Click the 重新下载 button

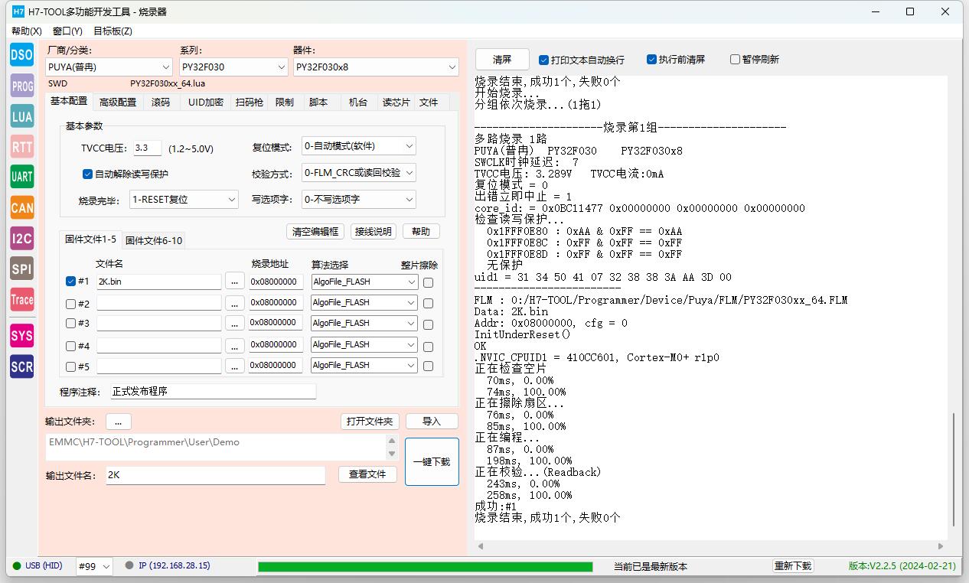tap(793, 566)
